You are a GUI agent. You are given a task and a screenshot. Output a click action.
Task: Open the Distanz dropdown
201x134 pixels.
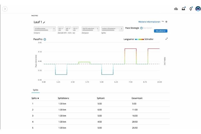pos(45,29)
